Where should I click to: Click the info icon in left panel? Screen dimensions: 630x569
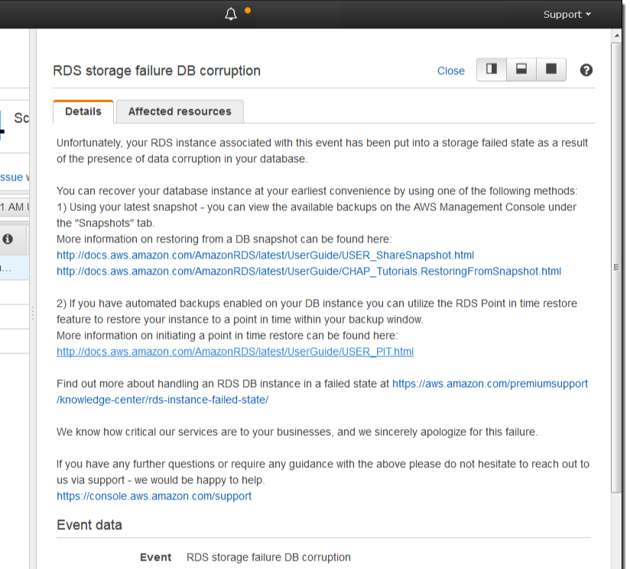(8, 239)
